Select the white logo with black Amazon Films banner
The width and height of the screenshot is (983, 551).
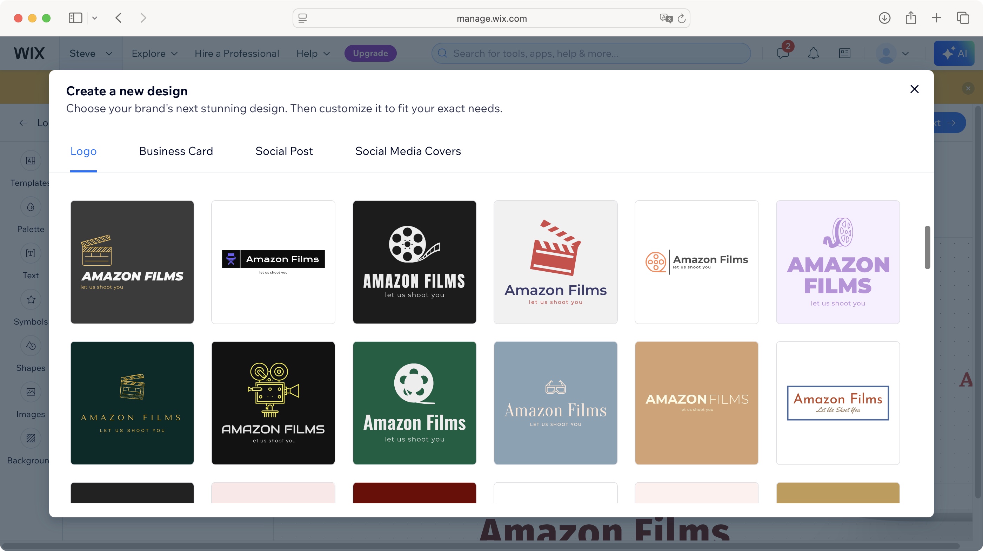273,262
